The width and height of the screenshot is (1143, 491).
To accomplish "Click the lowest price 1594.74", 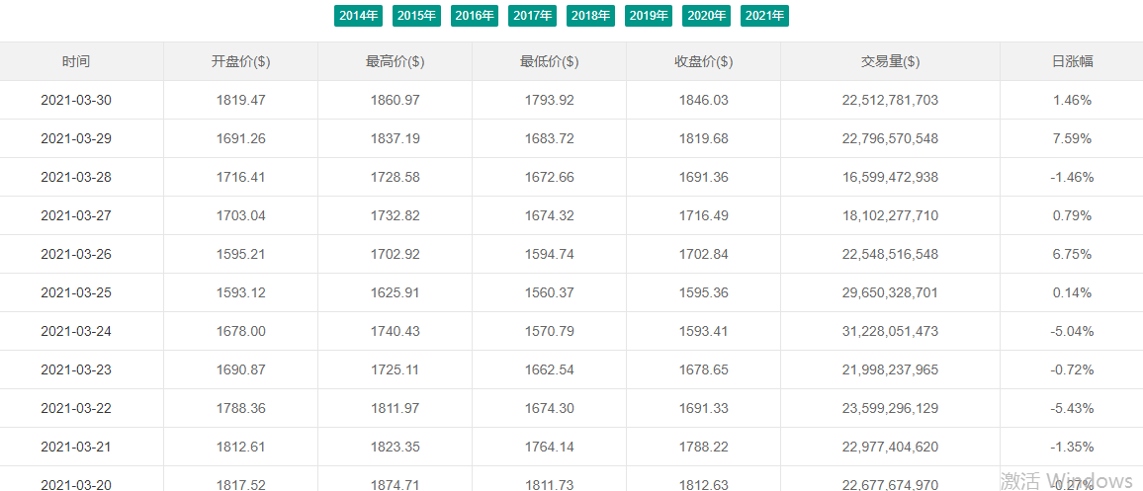I will point(550,254).
